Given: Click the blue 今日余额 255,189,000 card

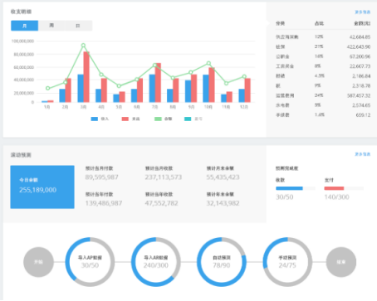Looking at the screenshot, I should 42,187.
